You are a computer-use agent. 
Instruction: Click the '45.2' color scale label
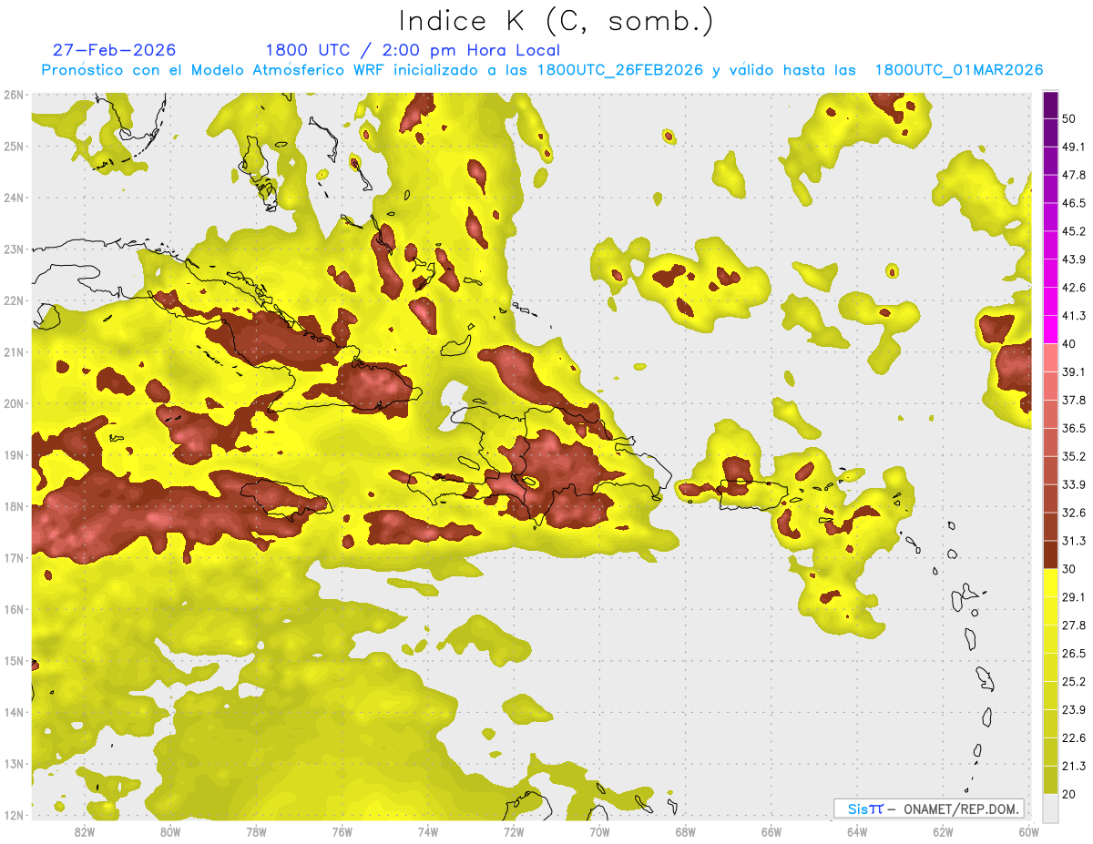[1074, 231]
